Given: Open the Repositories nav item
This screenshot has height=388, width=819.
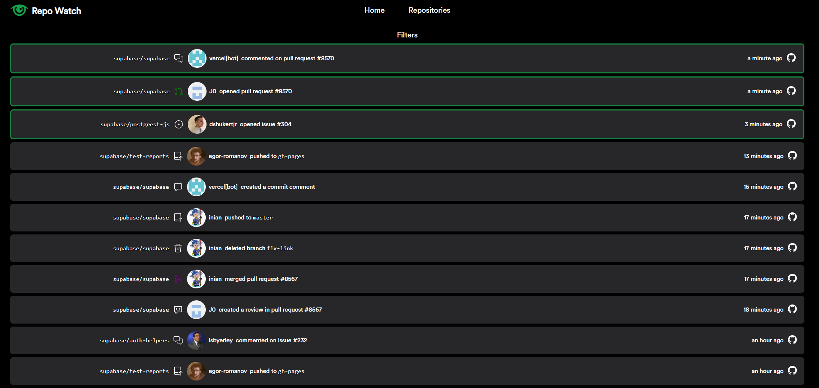Looking at the screenshot, I should (x=429, y=10).
